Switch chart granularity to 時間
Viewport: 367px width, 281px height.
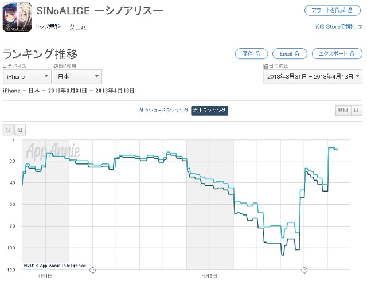click(343, 110)
